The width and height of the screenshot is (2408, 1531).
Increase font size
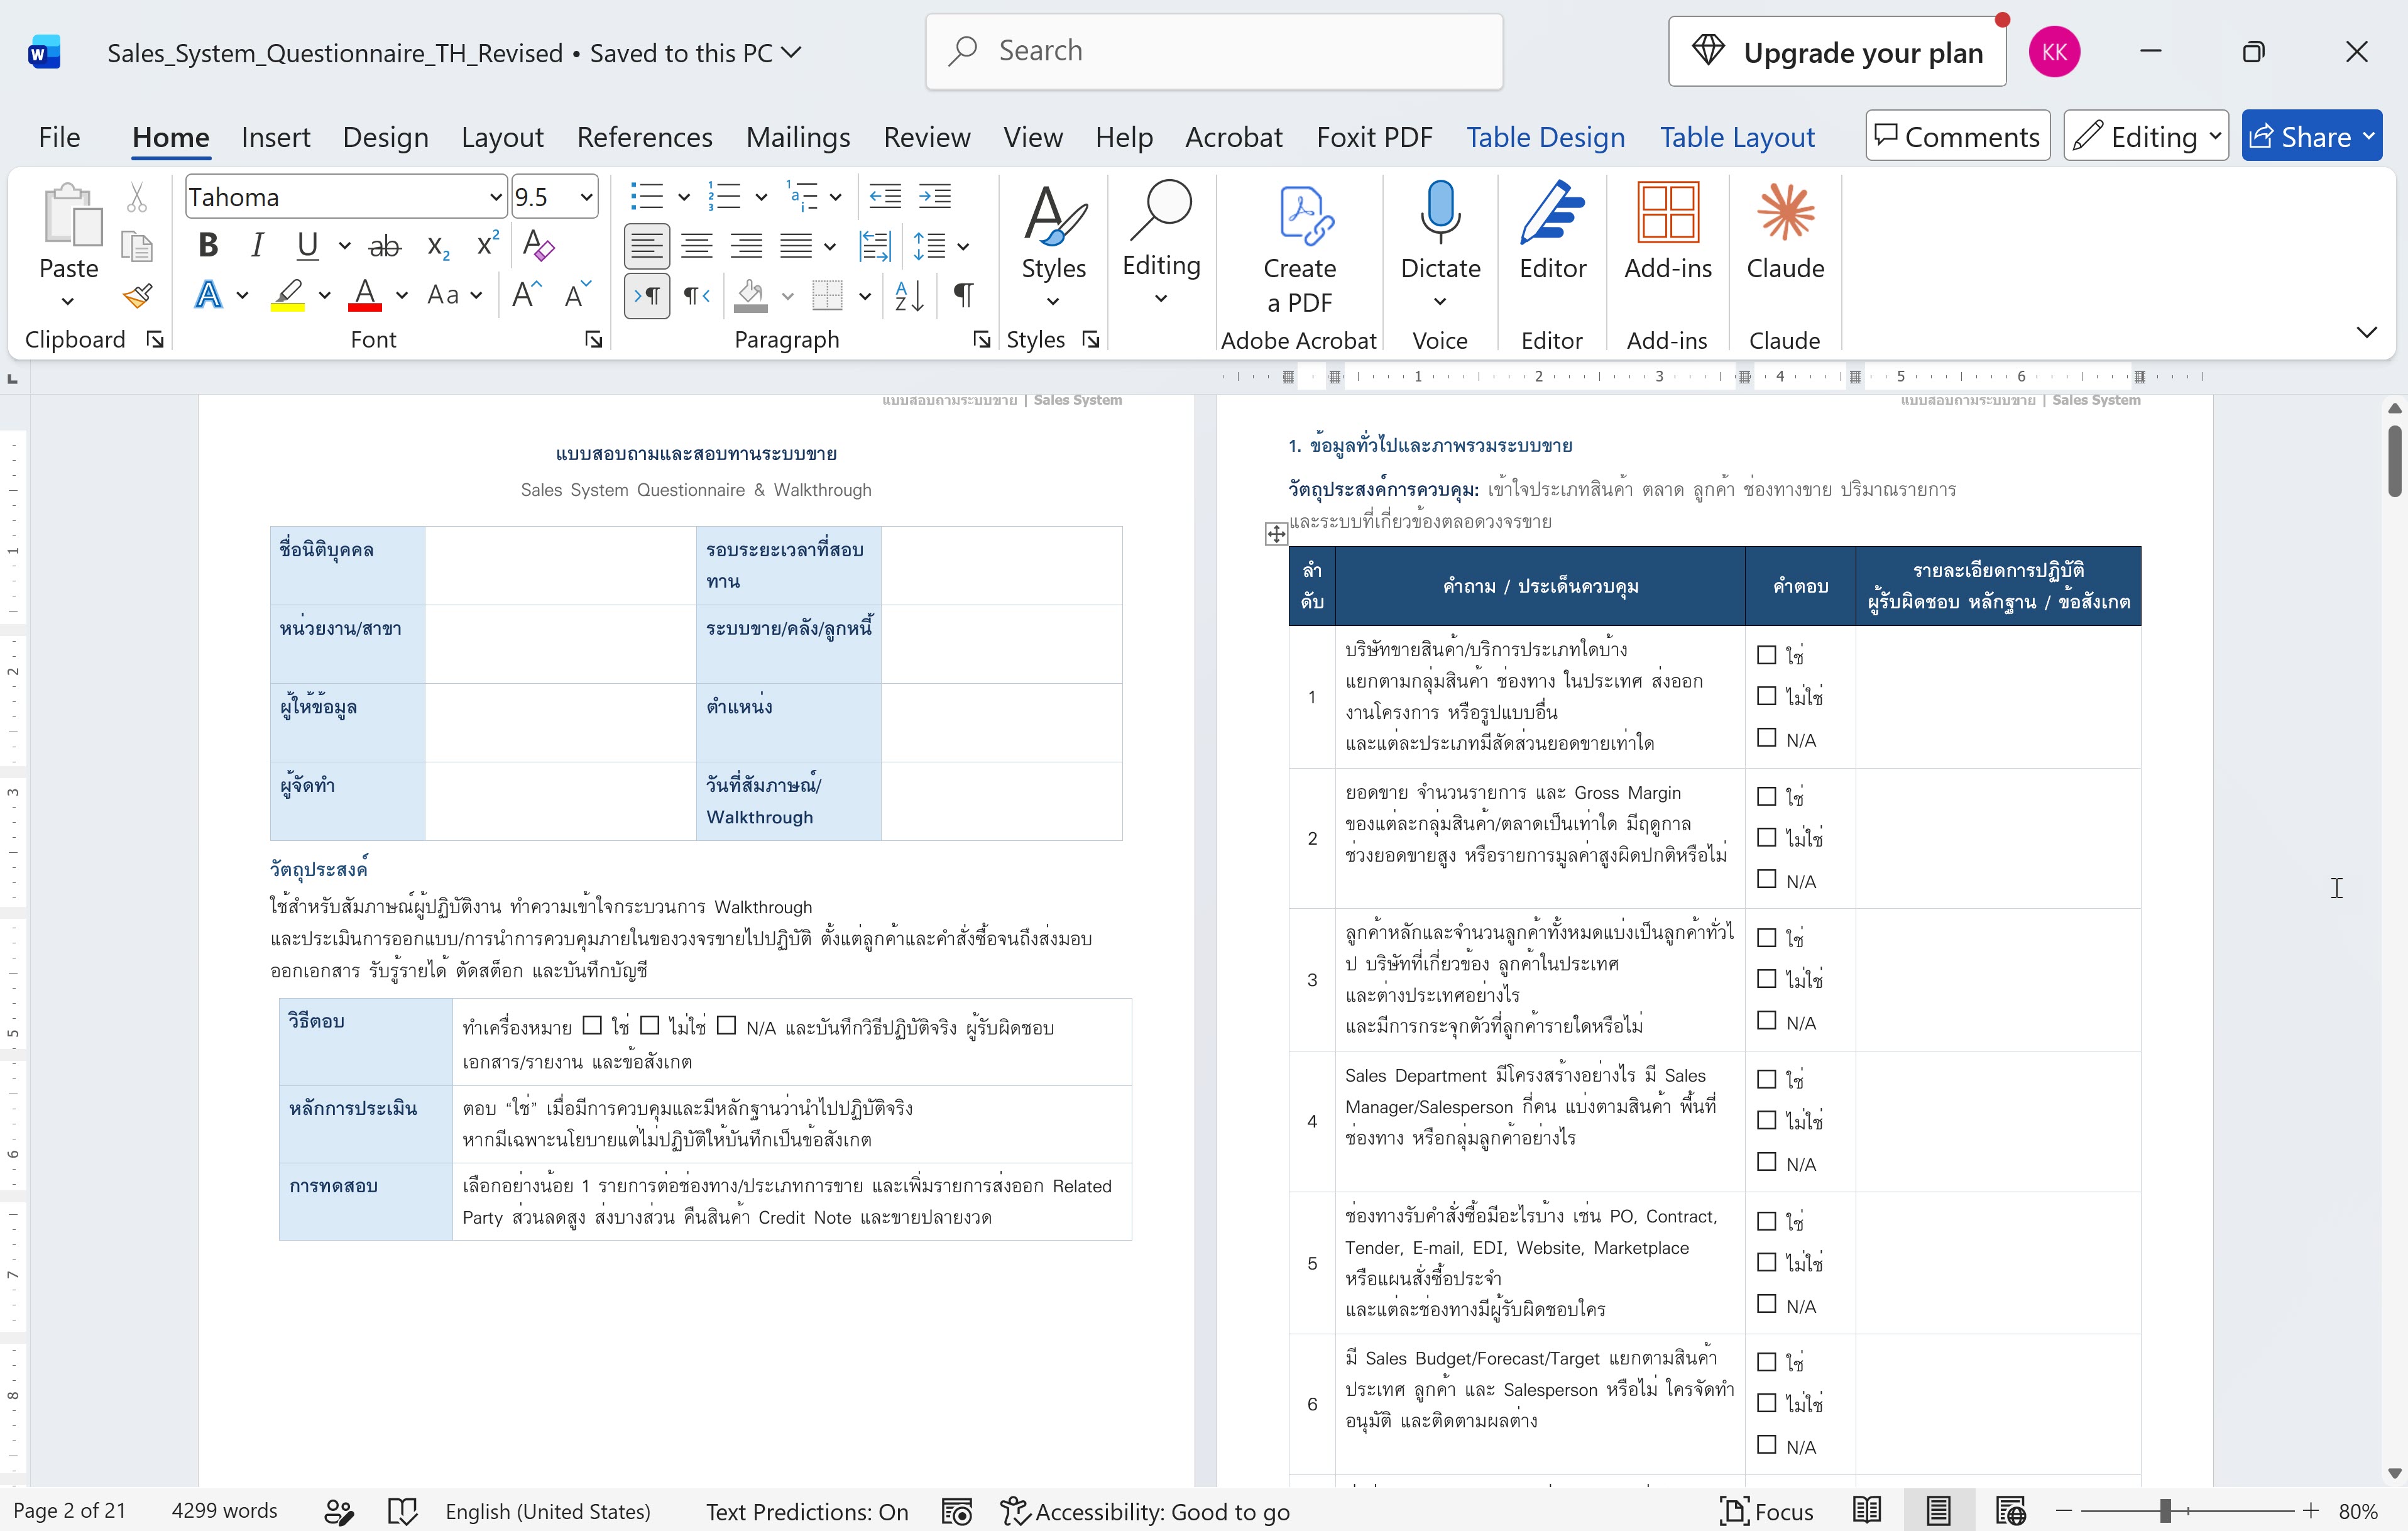click(x=526, y=295)
